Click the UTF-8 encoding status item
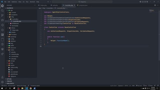The image size is (160, 90). (126, 85)
